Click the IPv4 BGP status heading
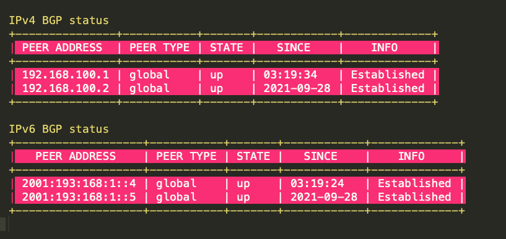 point(59,20)
